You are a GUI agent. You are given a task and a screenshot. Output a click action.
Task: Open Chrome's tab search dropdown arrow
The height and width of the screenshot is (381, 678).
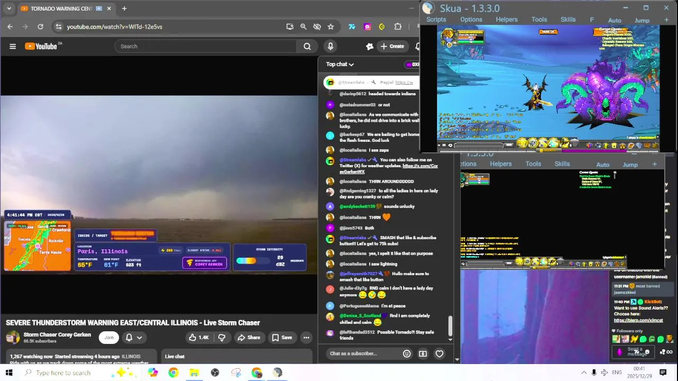tap(8, 8)
